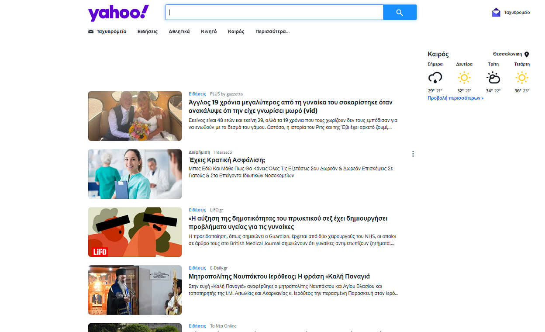
Task: Click the LiFO.gr source label
Action: point(217,210)
